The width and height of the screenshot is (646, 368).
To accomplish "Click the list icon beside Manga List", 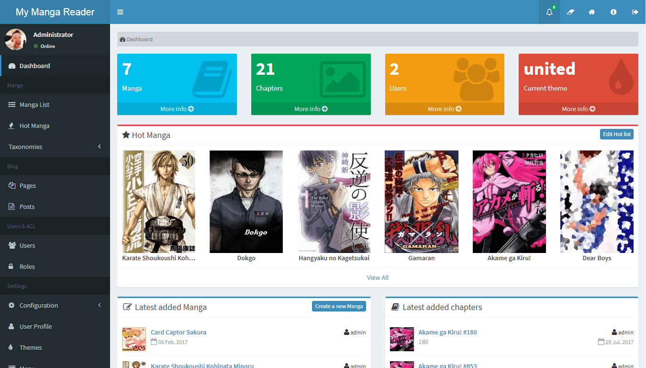I will (12, 104).
